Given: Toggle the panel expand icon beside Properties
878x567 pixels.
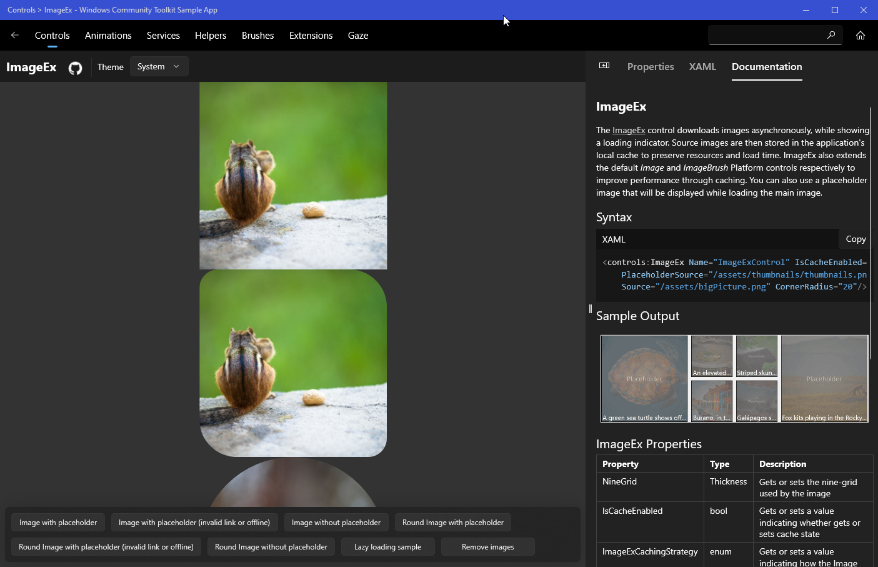Looking at the screenshot, I should (x=604, y=66).
